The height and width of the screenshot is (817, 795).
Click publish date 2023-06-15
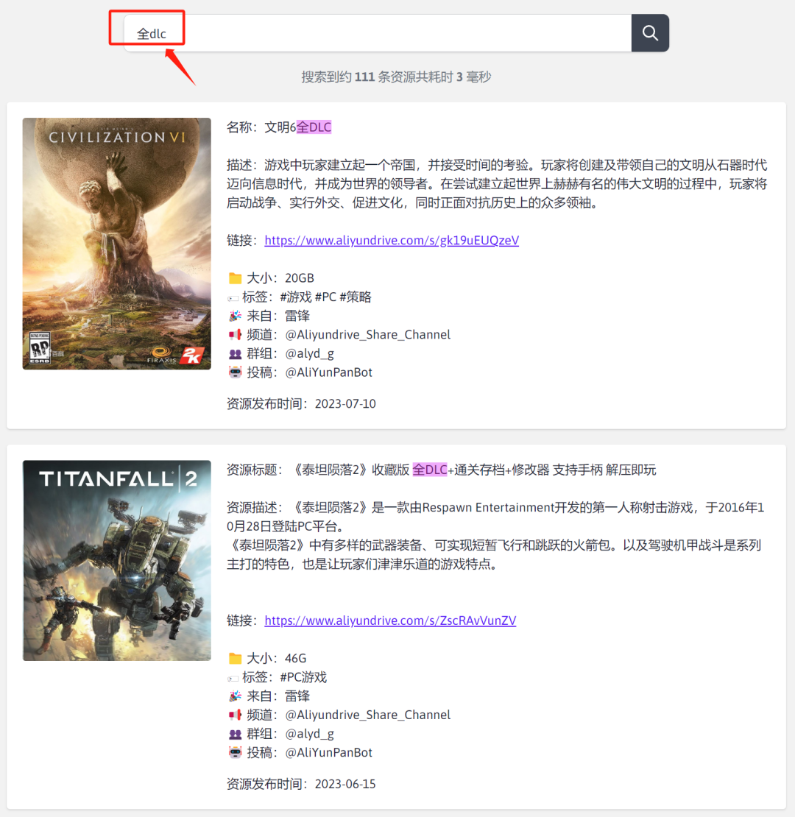tap(345, 785)
